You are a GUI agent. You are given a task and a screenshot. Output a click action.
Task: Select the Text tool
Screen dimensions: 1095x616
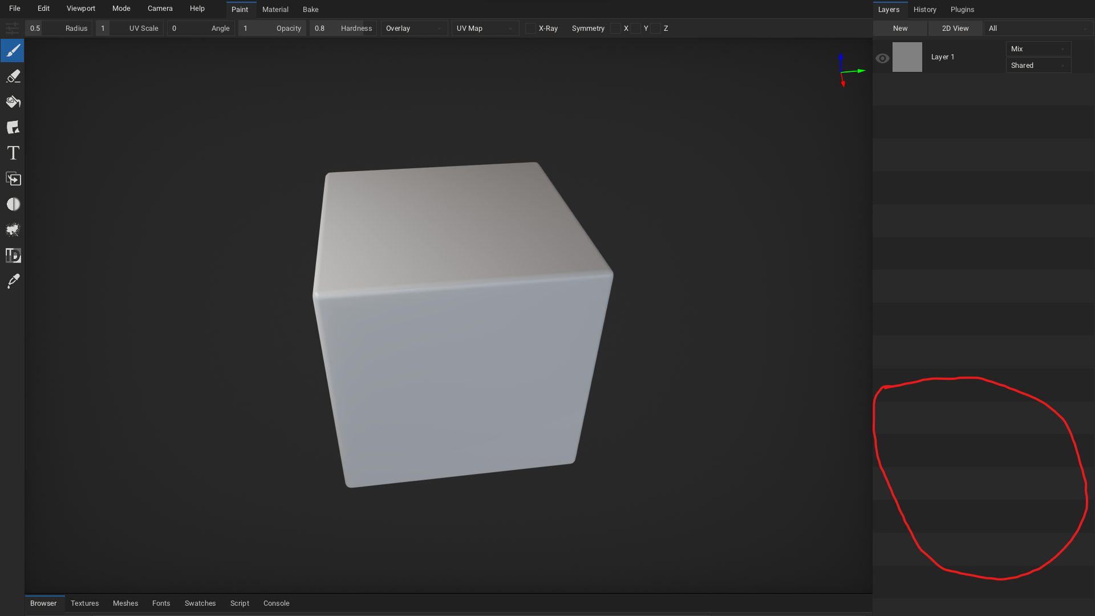pyautogui.click(x=13, y=153)
